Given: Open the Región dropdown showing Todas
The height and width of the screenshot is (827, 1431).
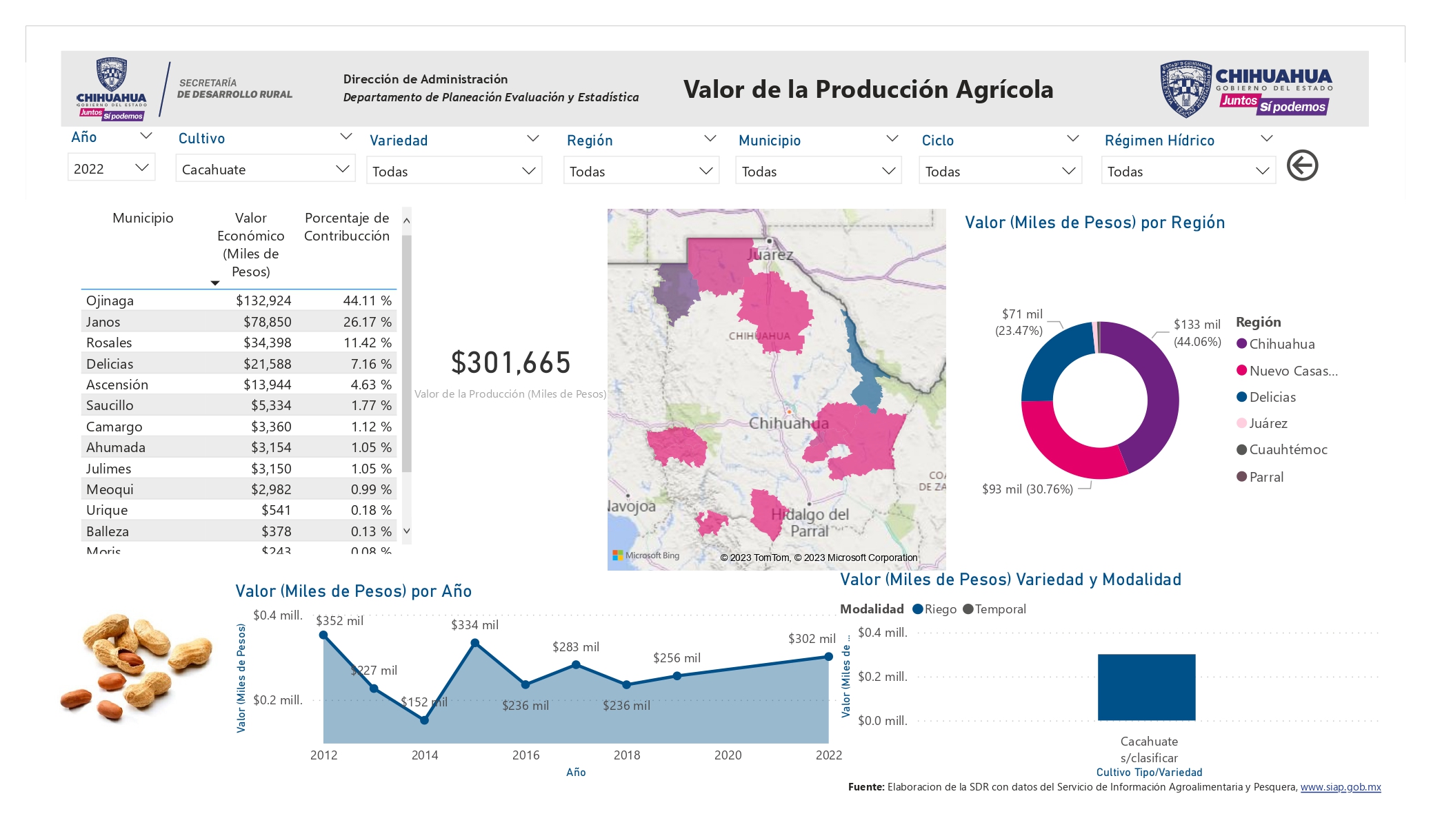Looking at the screenshot, I should click(641, 171).
